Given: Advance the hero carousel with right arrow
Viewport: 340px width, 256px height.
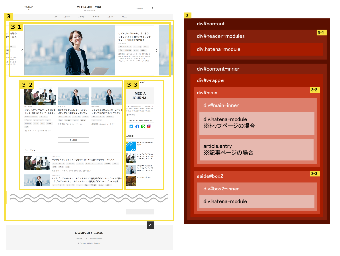Looking at the screenshot, I should point(156,50).
